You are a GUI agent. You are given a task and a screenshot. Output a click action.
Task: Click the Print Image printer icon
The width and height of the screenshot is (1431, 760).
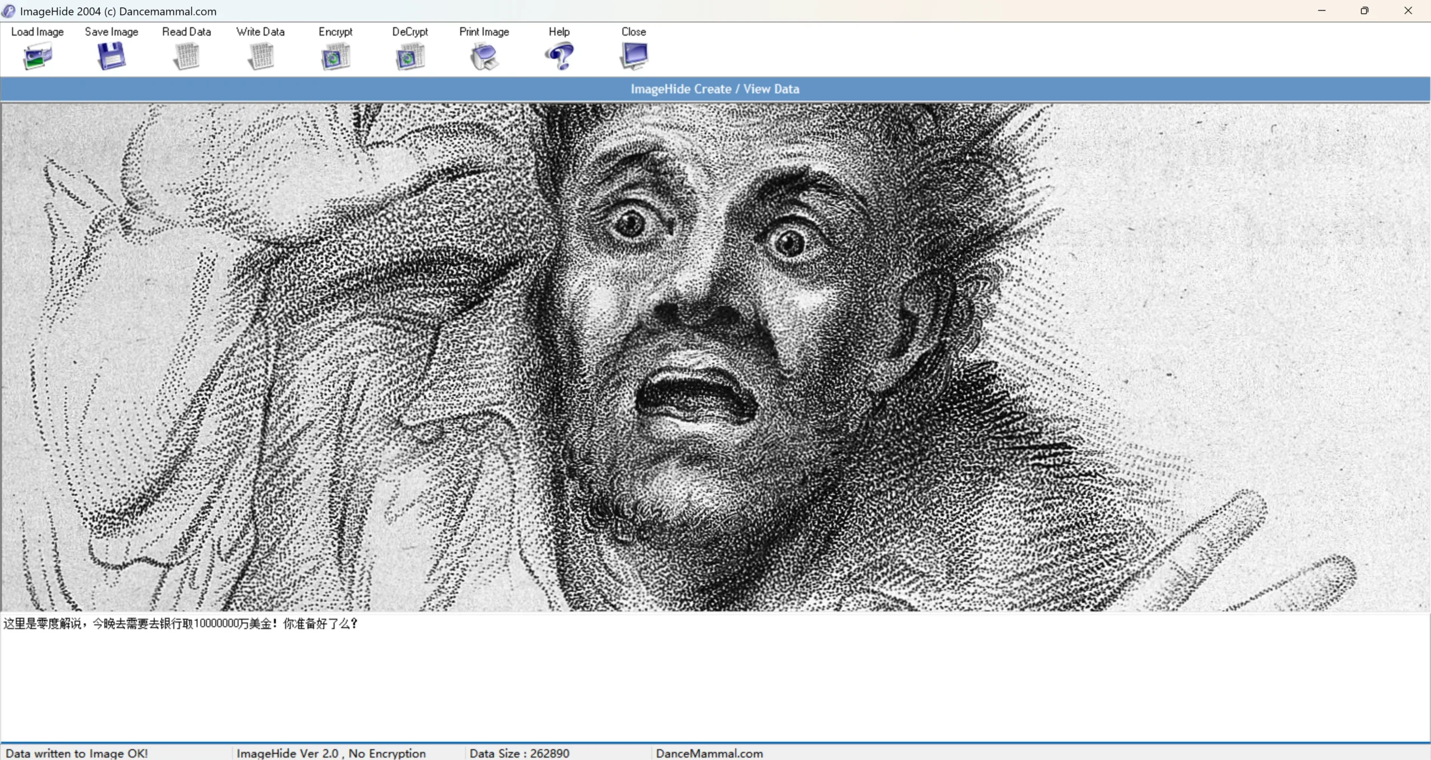click(x=484, y=56)
